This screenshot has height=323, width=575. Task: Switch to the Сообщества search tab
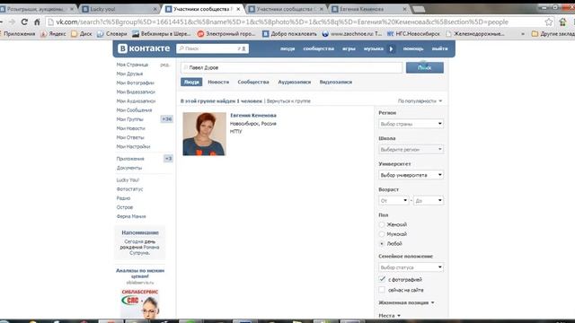[x=253, y=82]
